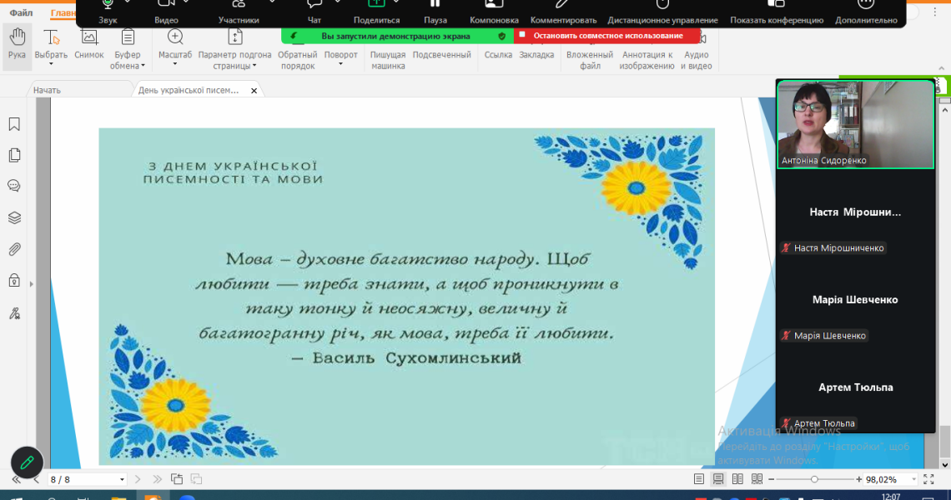Go to the next page
951x500 pixels.
click(138, 479)
